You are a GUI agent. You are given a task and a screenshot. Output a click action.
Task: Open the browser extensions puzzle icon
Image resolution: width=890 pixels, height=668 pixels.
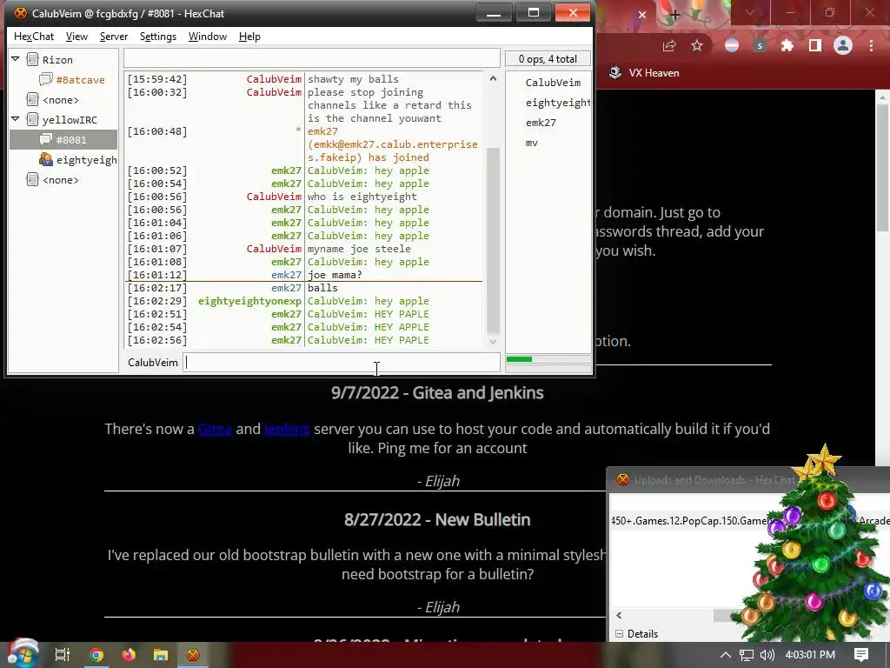[x=787, y=46]
